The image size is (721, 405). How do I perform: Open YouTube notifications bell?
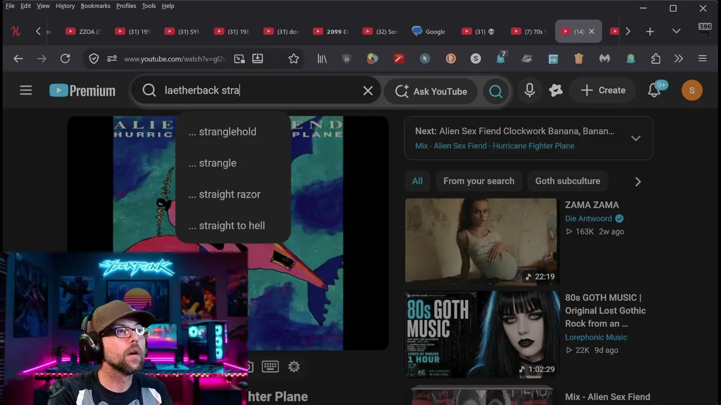tap(654, 91)
